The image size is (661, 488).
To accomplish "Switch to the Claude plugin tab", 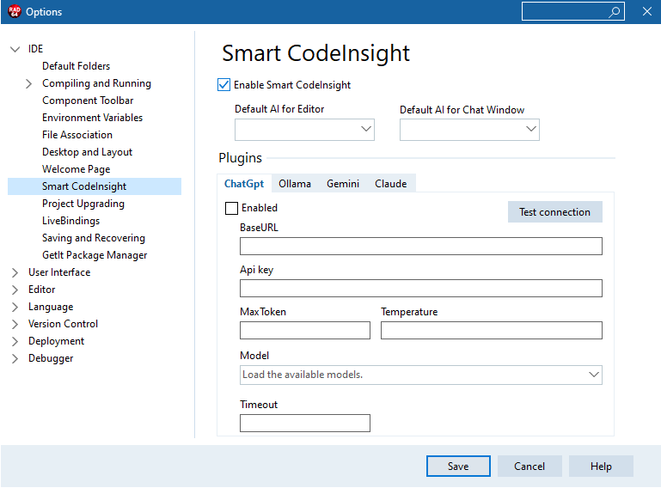I will (391, 184).
